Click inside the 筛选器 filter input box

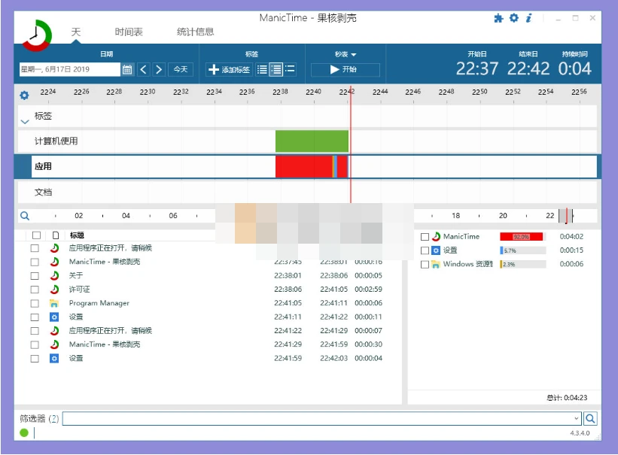(301, 418)
